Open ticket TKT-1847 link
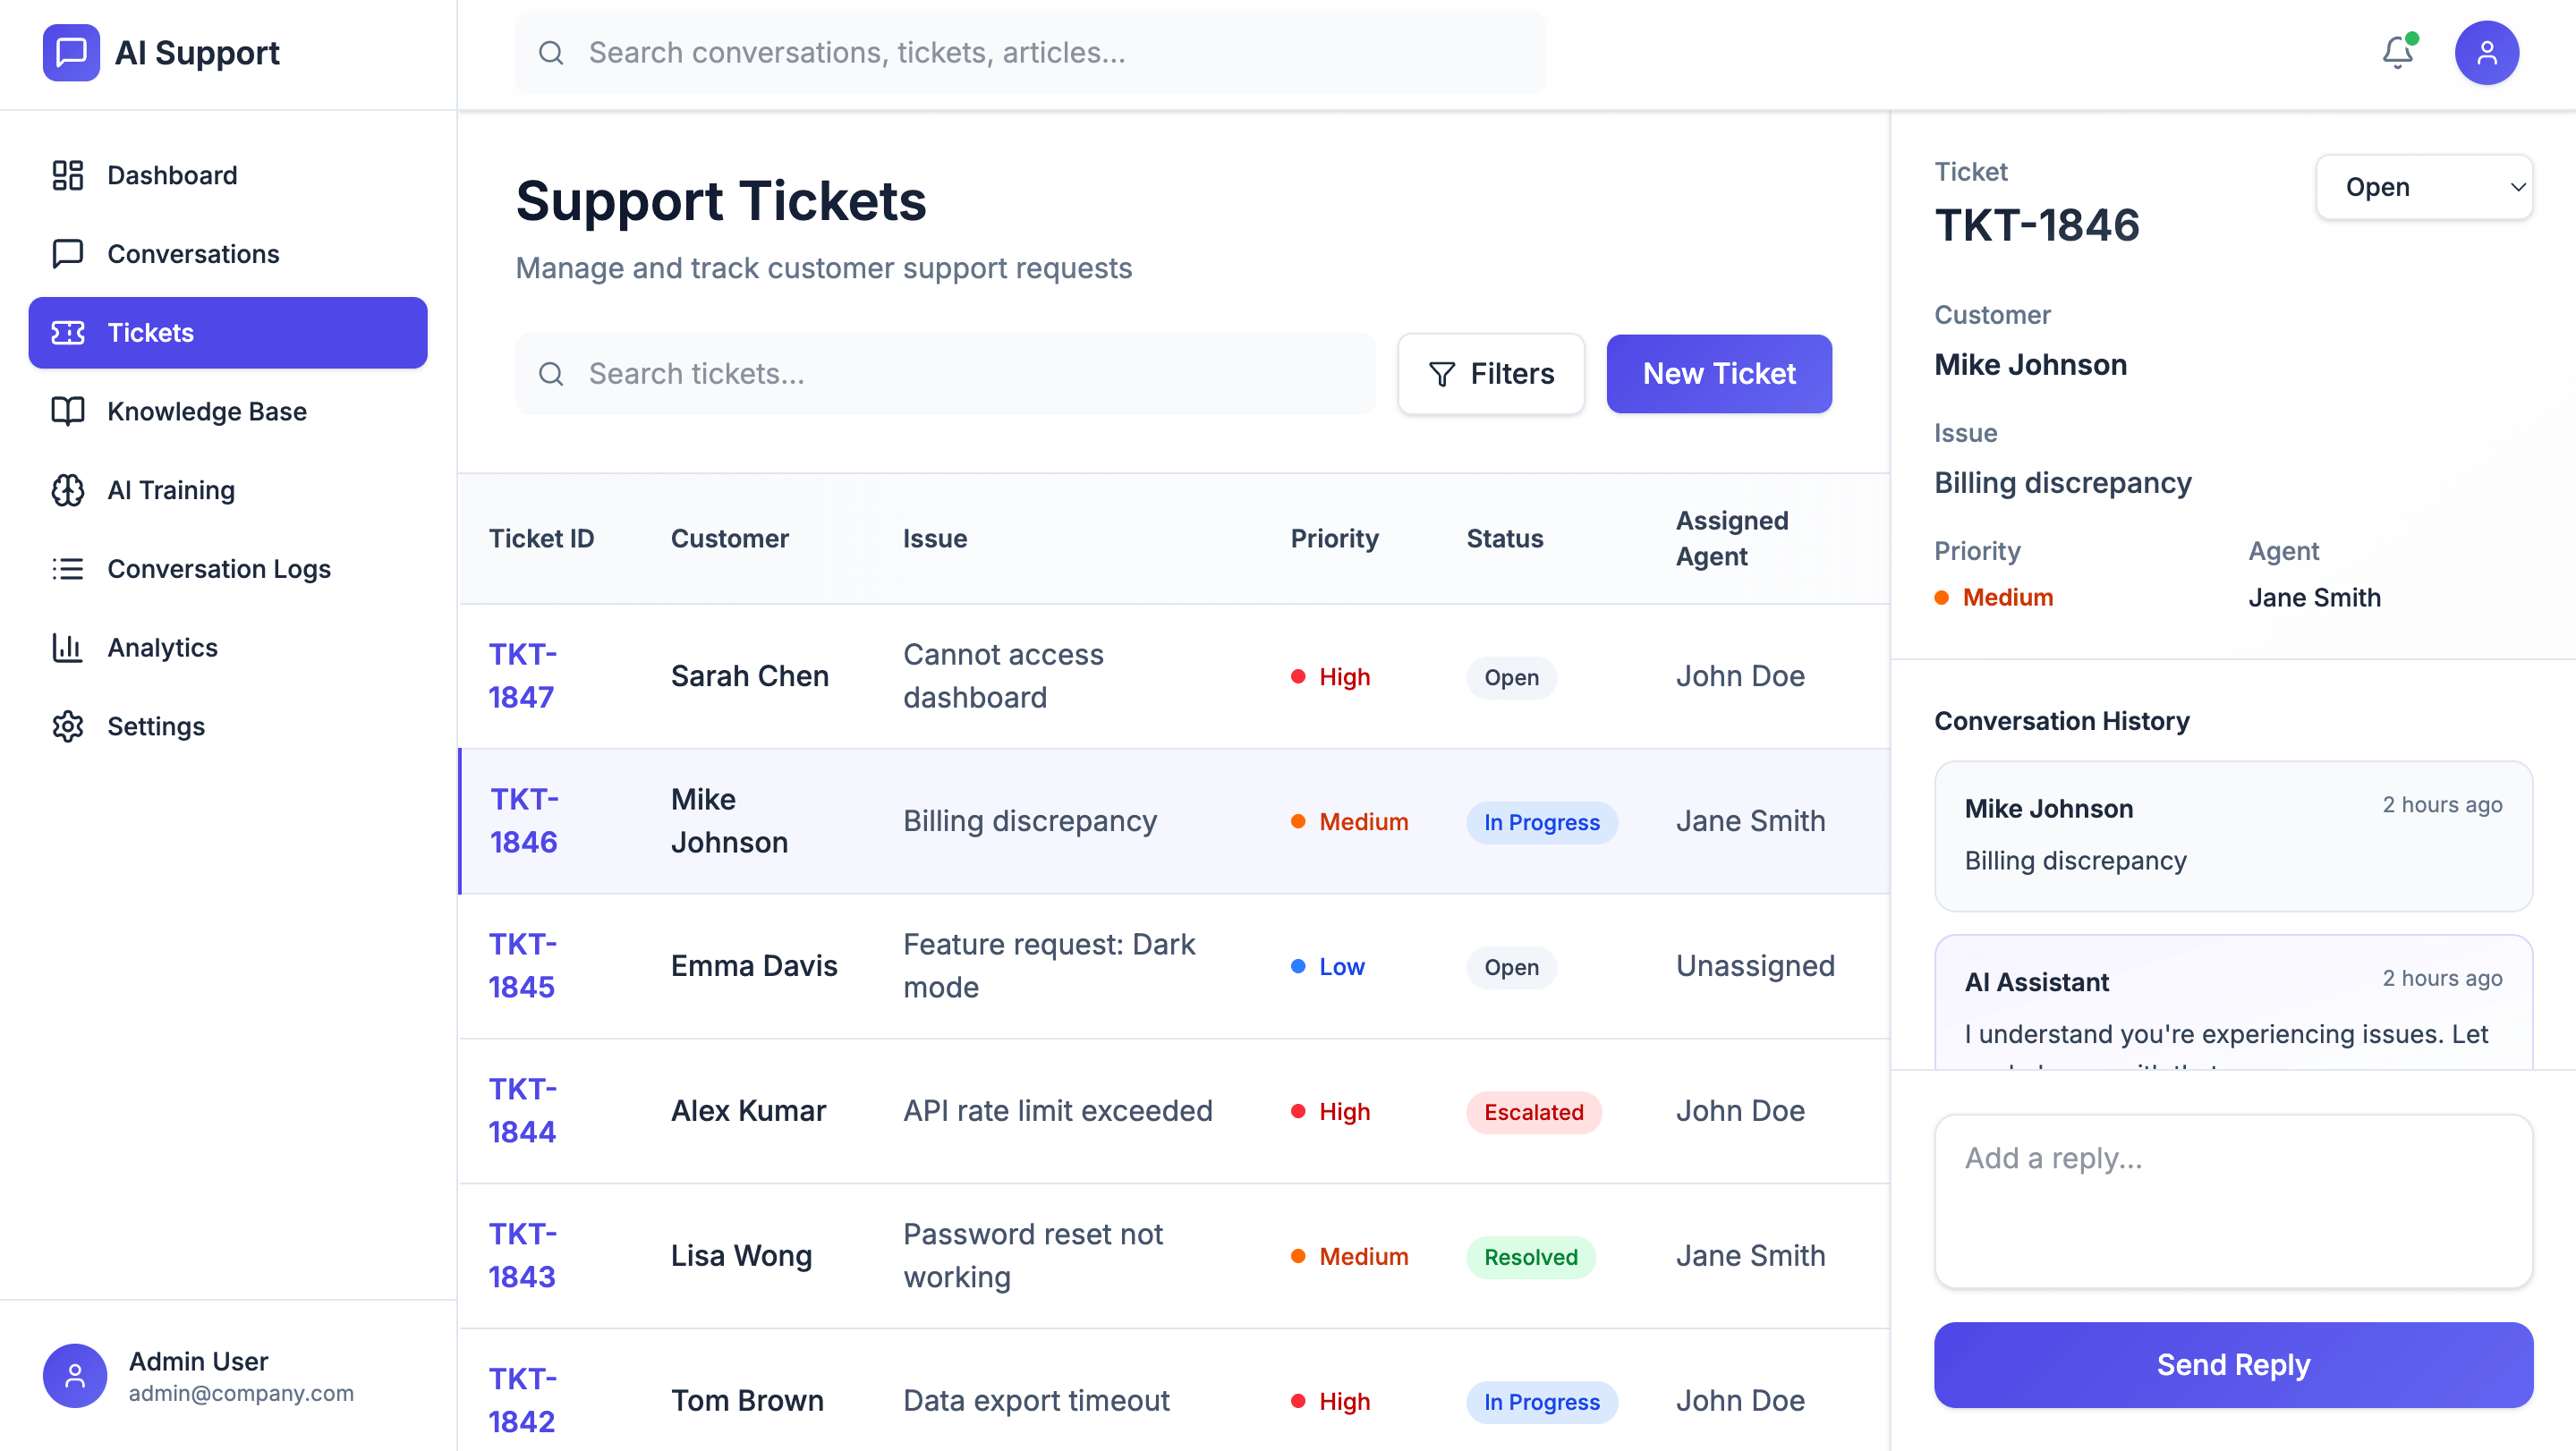Image resolution: width=2576 pixels, height=1451 pixels. 522,676
